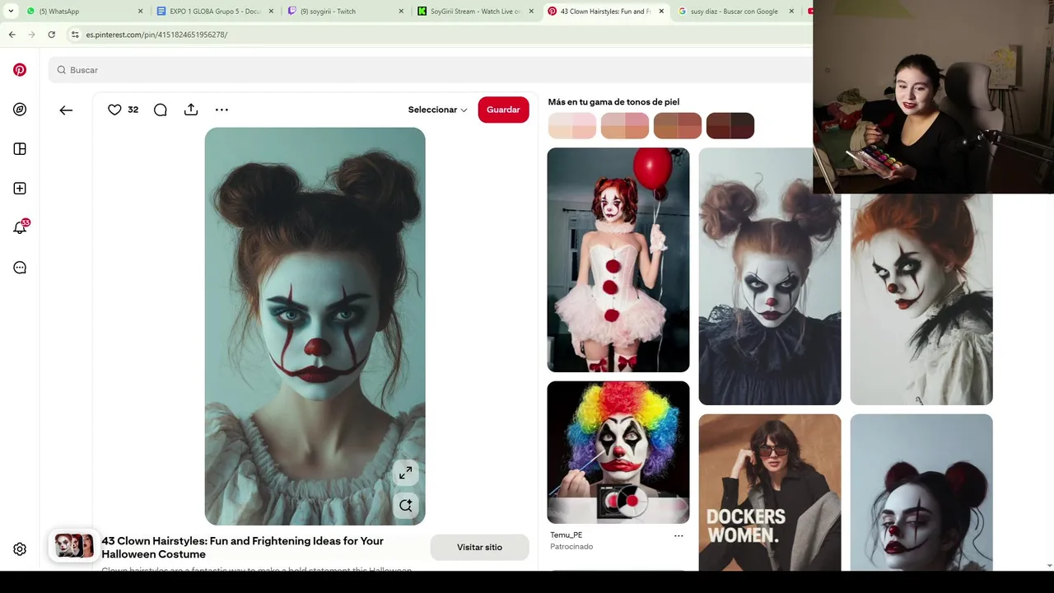Switch to the WhatsApp tab
1054x593 pixels.
tap(82, 12)
